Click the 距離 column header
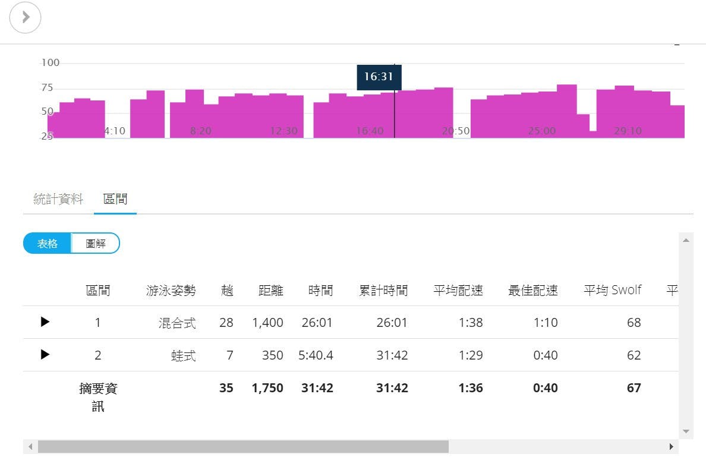Image resolution: width=706 pixels, height=460 pixels. point(270,291)
